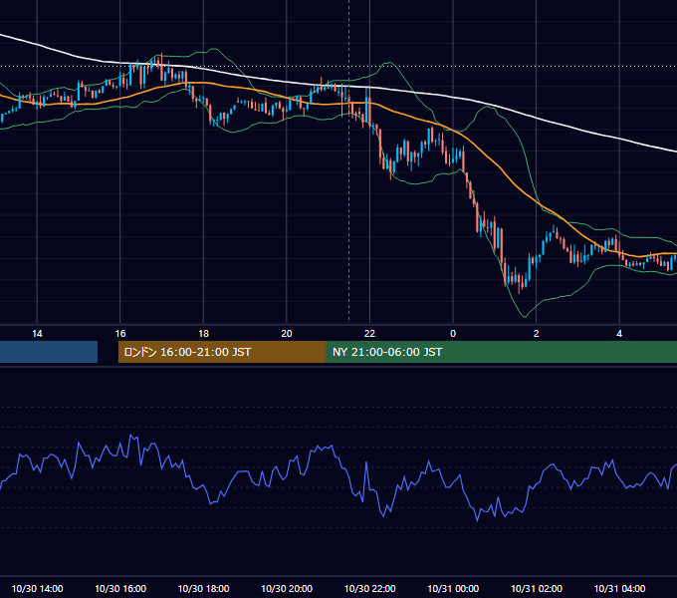Click the ロンドン 16:00-21:00 JST session bar
Screen dimensions: 677x598
[x=222, y=352]
